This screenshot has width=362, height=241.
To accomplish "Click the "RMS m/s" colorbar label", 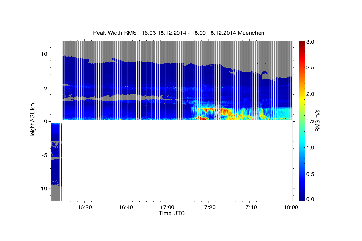I will pyautogui.click(x=317, y=120).
